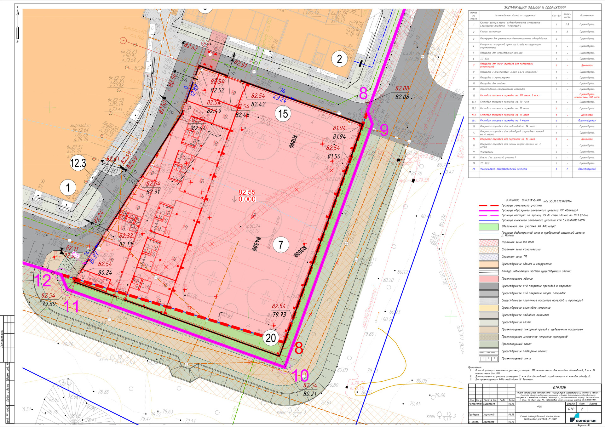Select the circled marker 7 on football field
605x427 pixels.
[281, 245]
